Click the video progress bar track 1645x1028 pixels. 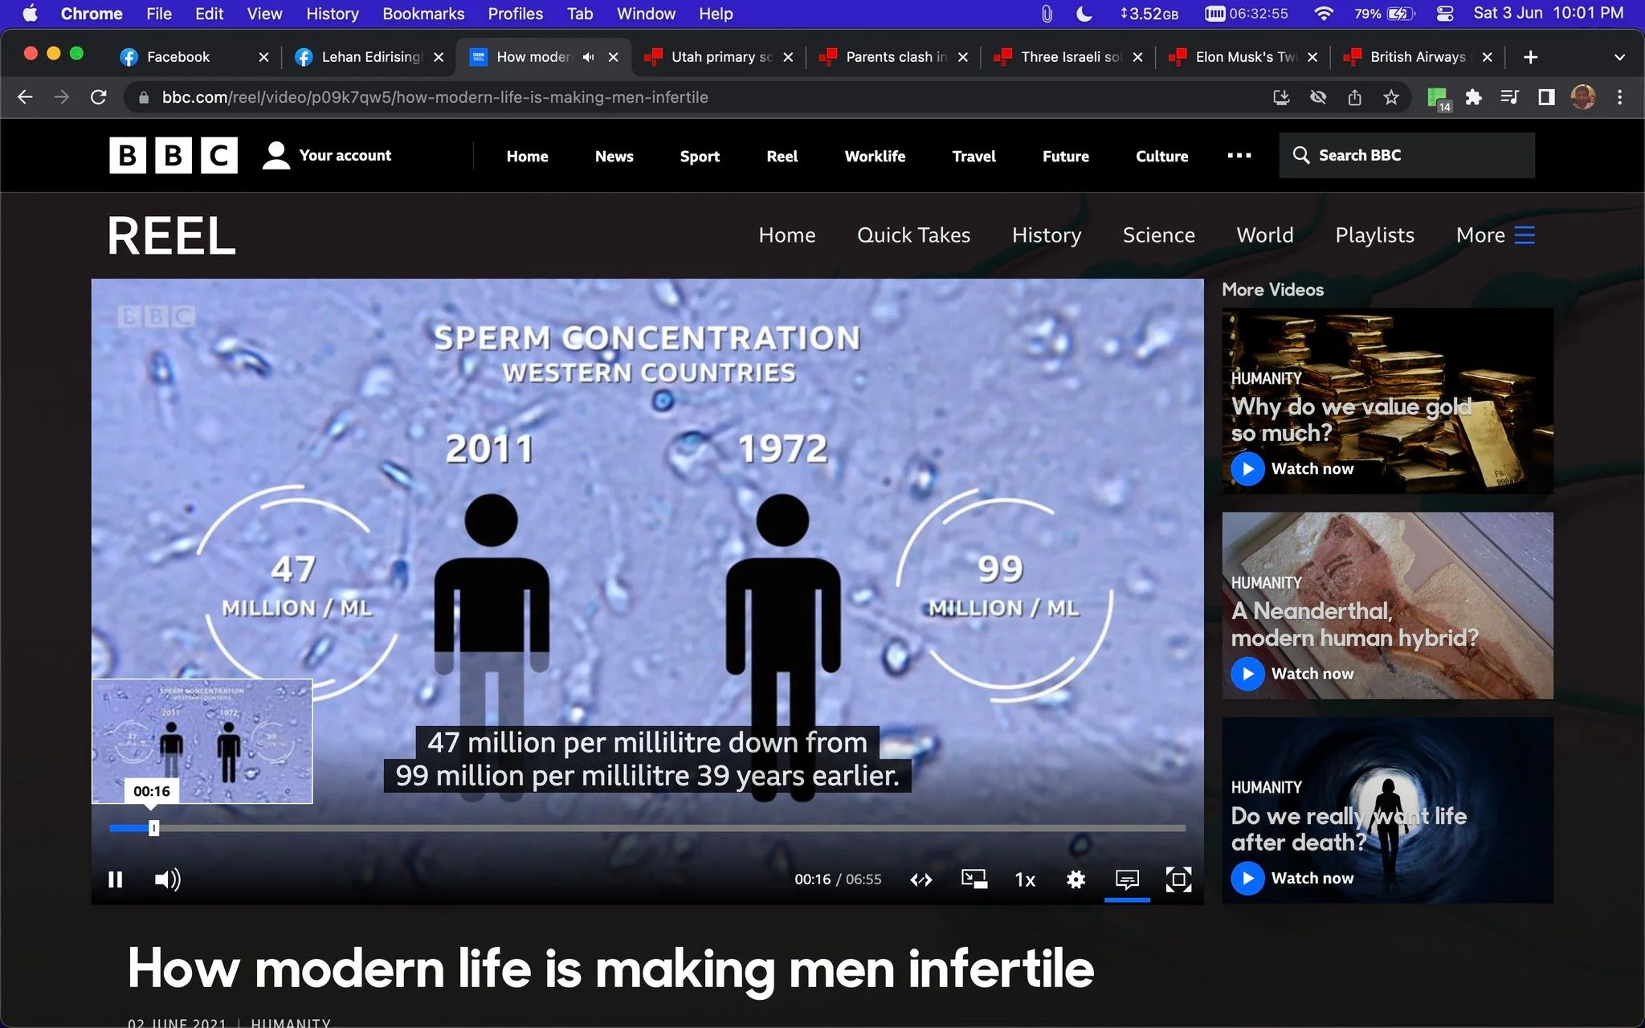click(647, 827)
